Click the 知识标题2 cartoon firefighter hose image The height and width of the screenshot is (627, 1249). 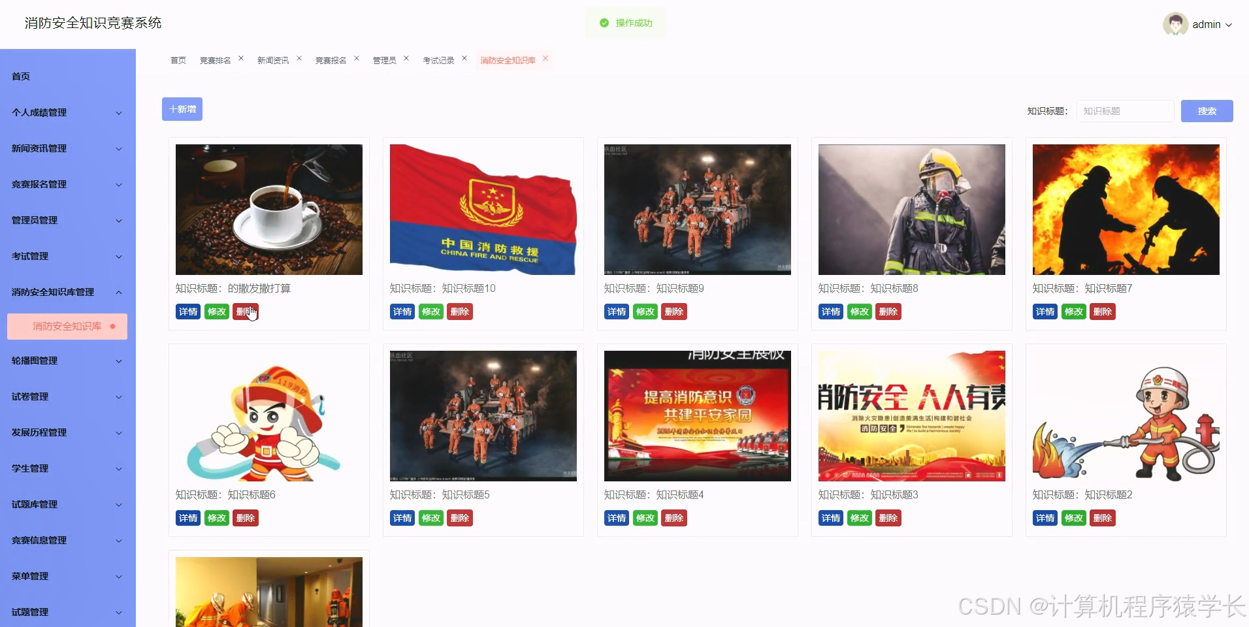(x=1126, y=416)
